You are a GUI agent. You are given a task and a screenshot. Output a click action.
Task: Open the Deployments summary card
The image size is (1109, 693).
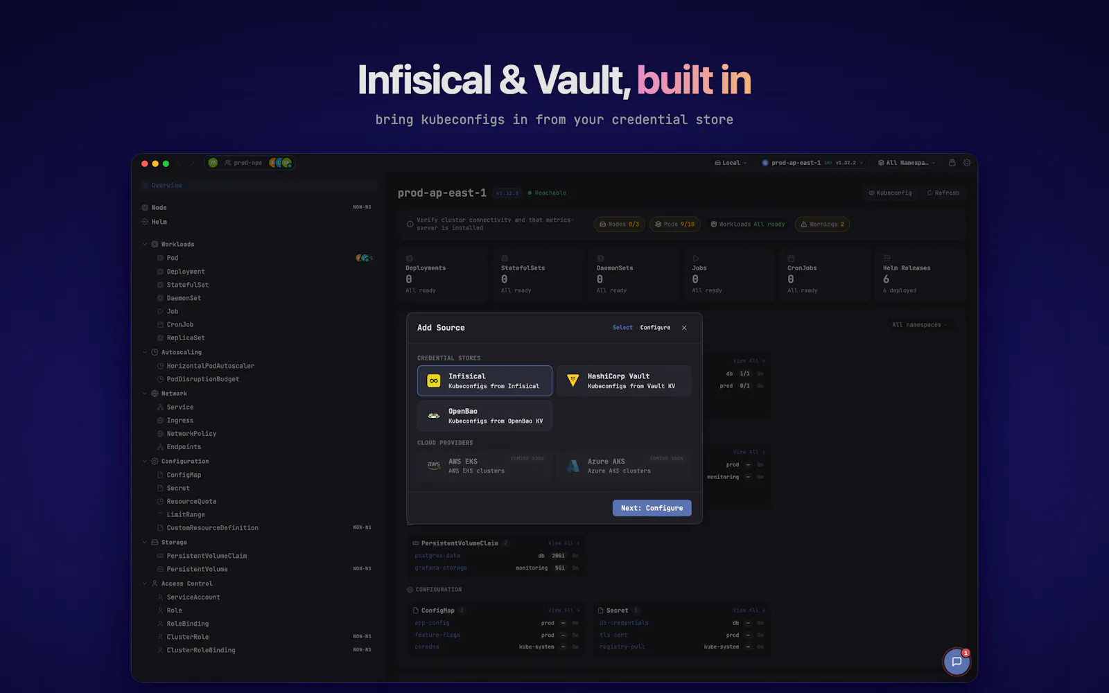tap(444, 275)
